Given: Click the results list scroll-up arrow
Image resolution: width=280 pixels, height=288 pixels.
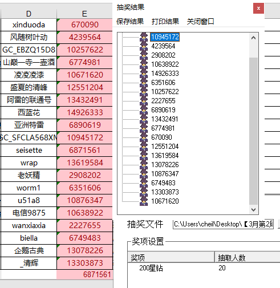Looking at the screenshot, I should (x=253, y=38).
